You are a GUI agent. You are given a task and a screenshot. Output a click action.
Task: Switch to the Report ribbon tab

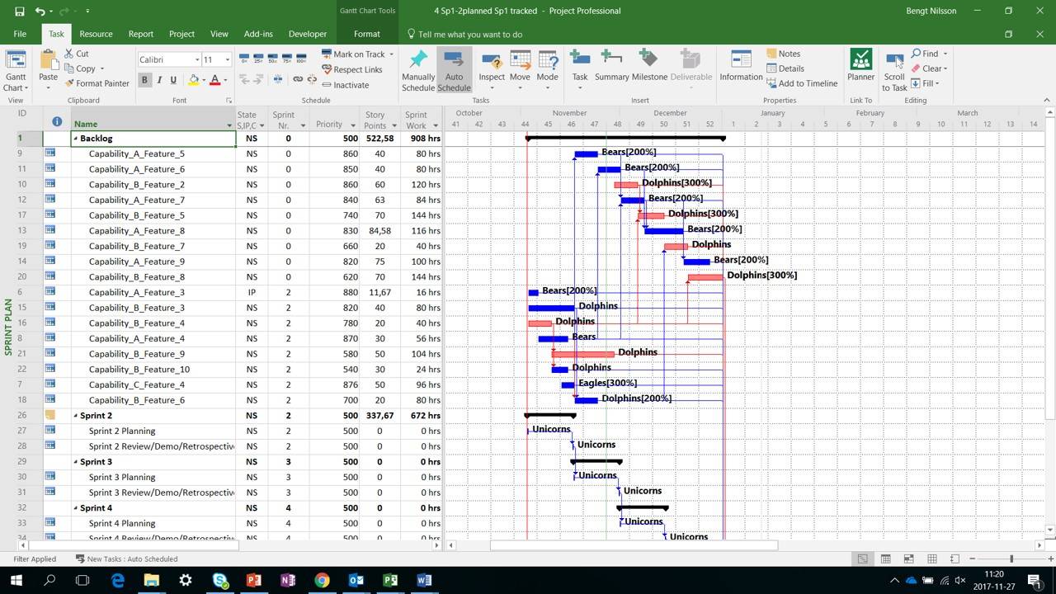pyautogui.click(x=141, y=34)
